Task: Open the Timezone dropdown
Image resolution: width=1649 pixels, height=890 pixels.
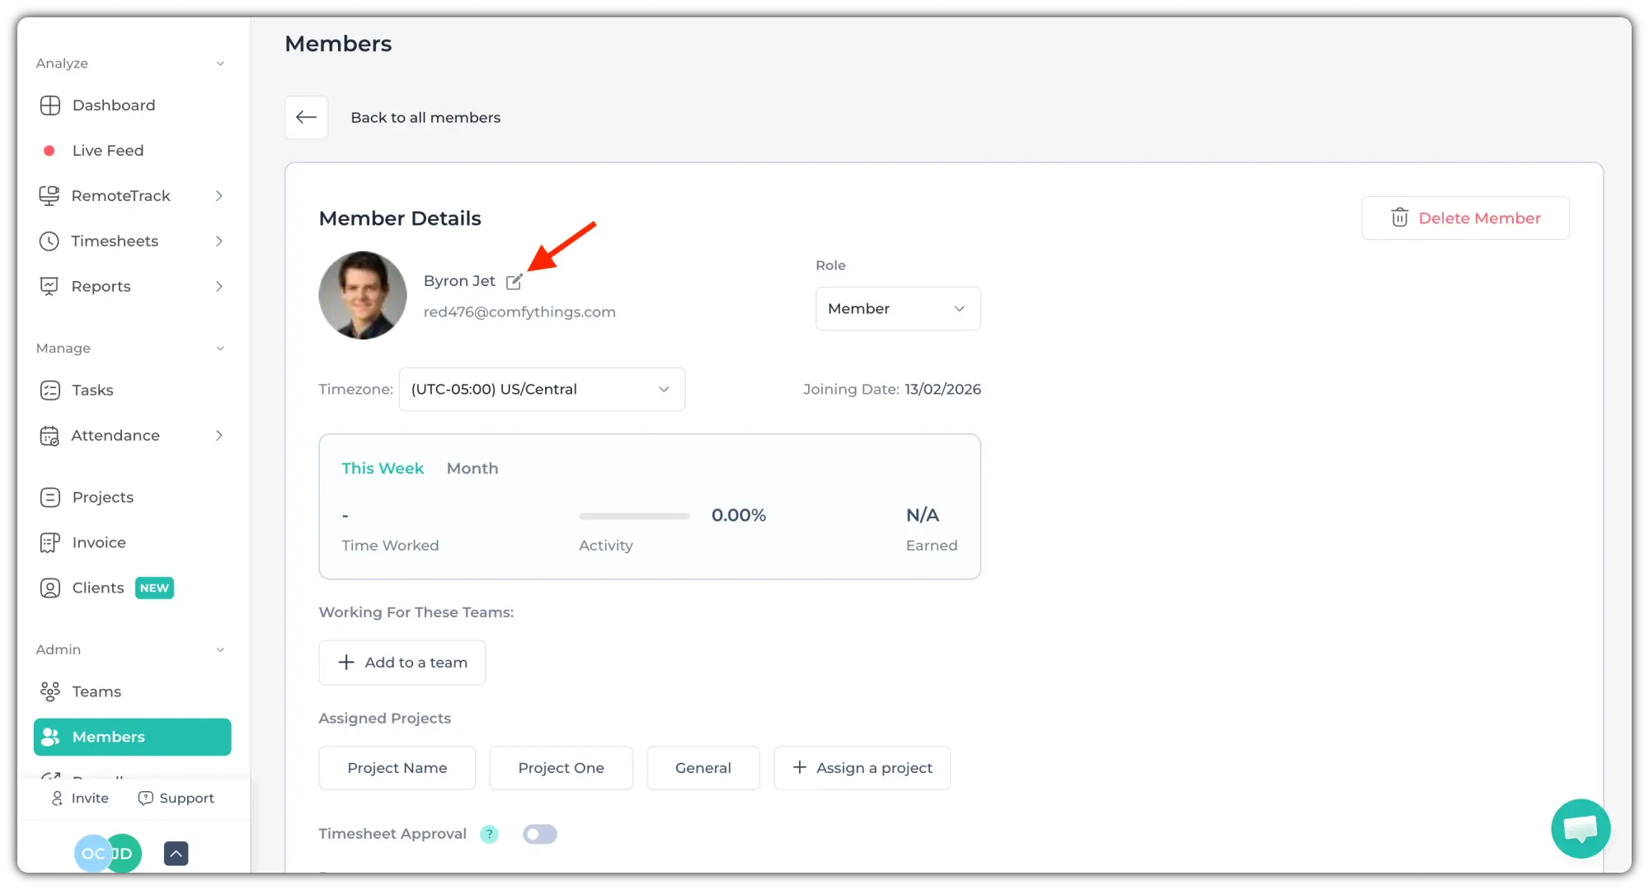Action: pyautogui.click(x=542, y=389)
